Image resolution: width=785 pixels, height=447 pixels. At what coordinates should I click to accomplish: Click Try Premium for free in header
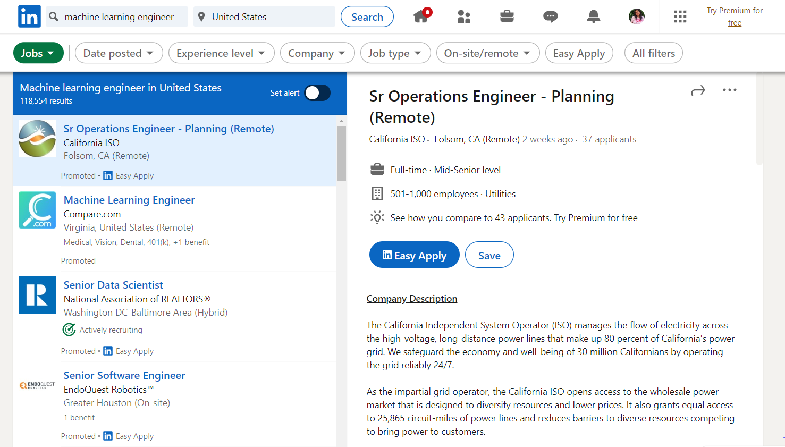(x=735, y=16)
